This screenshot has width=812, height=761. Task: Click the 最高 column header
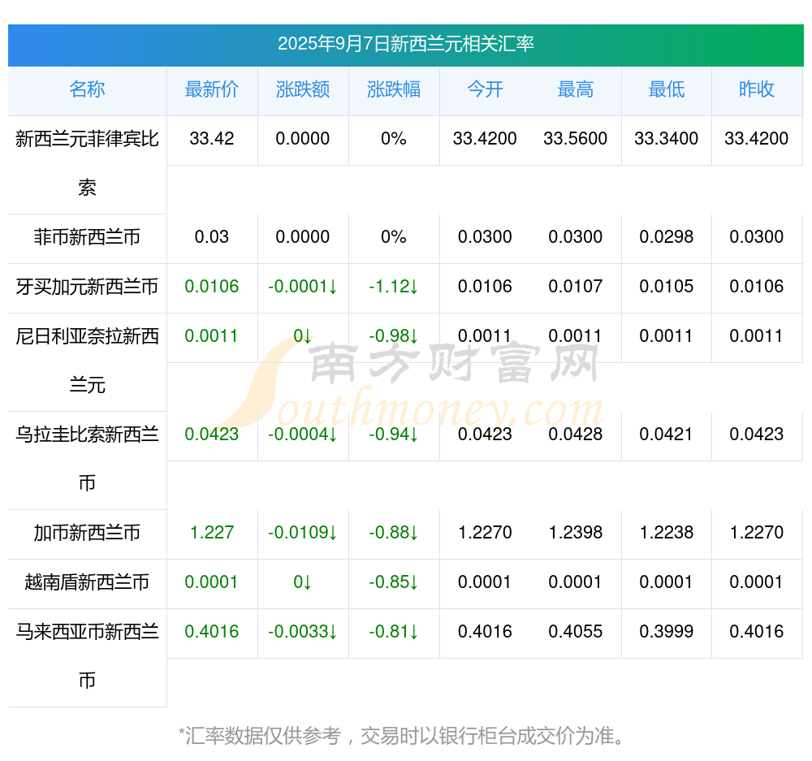tap(576, 89)
